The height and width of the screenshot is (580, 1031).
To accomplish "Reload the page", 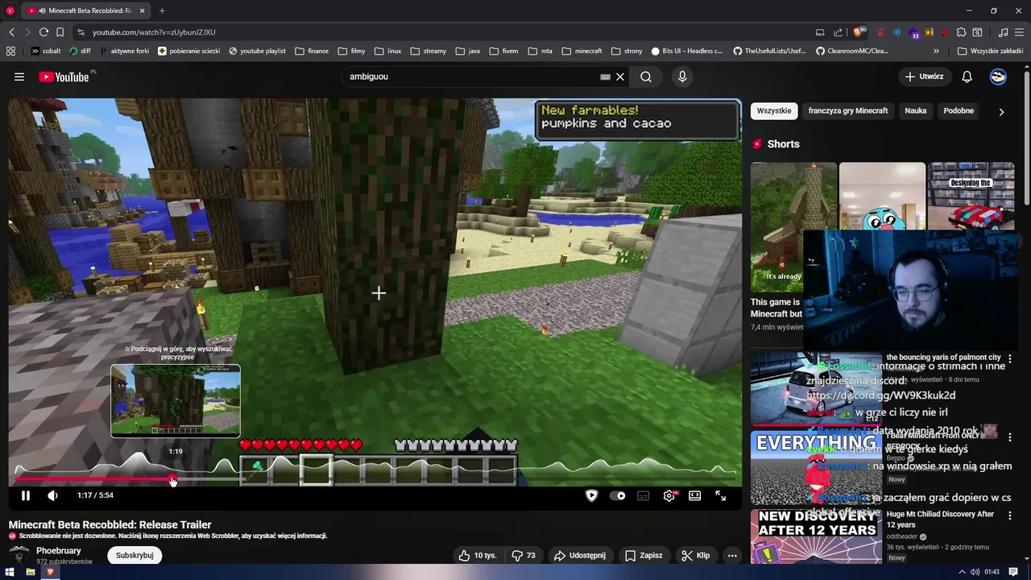I will [x=43, y=32].
